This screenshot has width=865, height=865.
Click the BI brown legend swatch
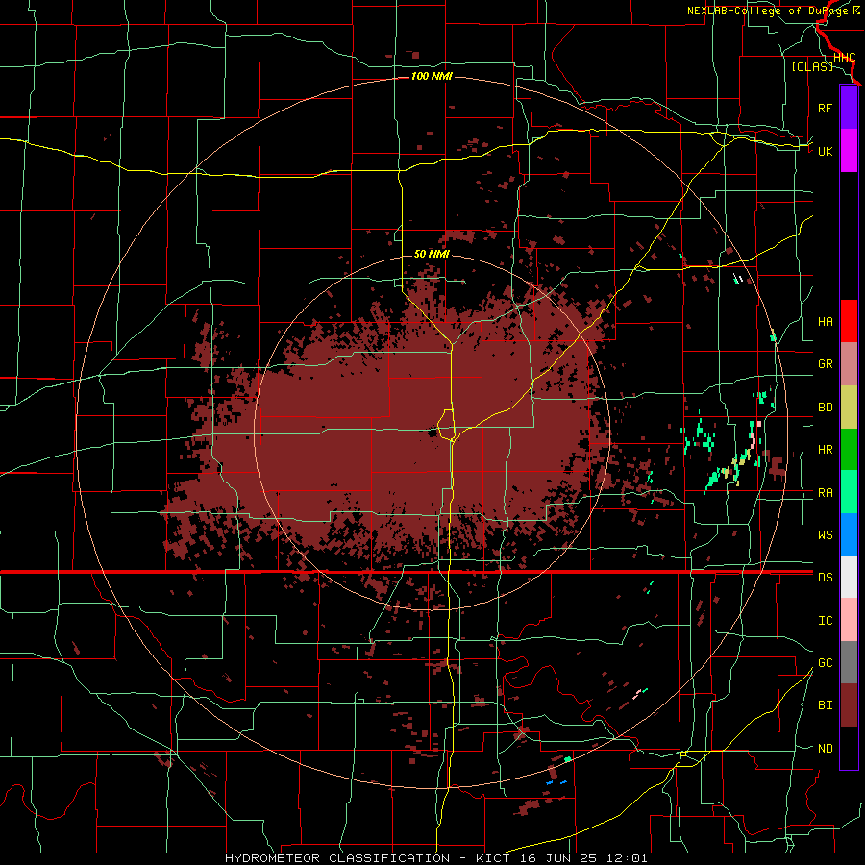[849, 705]
